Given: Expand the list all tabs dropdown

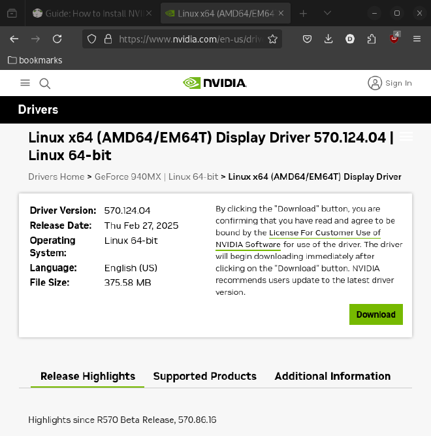Looking at the screenshot, I should tap(327, 13).
